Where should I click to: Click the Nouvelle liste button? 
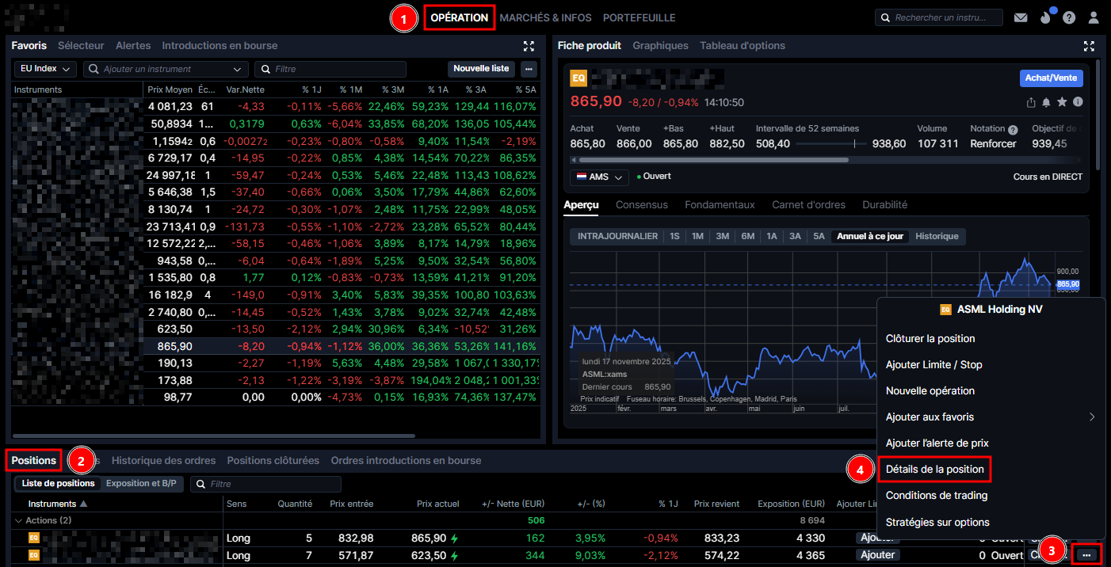[481, 69]
